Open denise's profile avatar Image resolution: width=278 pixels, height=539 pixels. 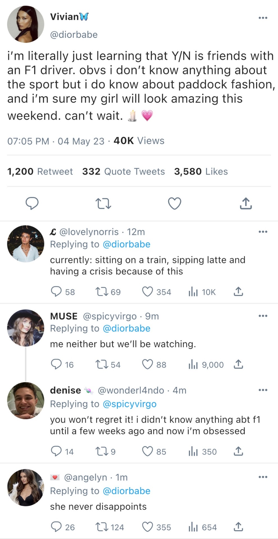click(x=26, y=401)
